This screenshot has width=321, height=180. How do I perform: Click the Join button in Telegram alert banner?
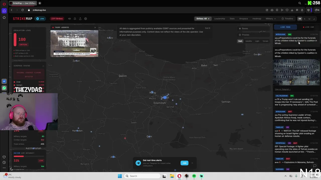click(x=184, y=163)
